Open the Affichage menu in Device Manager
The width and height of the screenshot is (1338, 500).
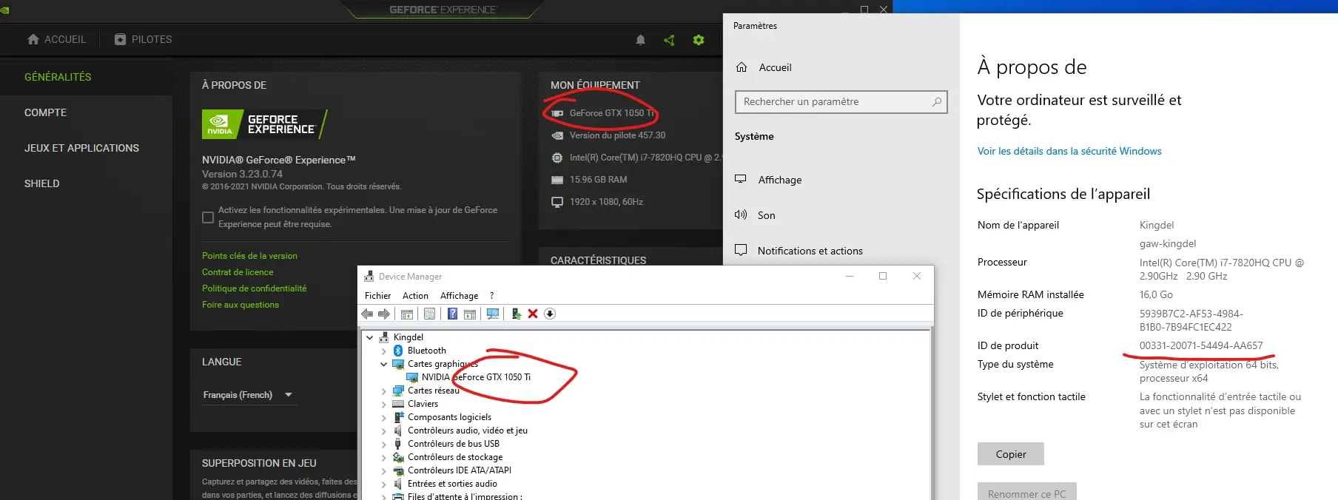[459, 296]
